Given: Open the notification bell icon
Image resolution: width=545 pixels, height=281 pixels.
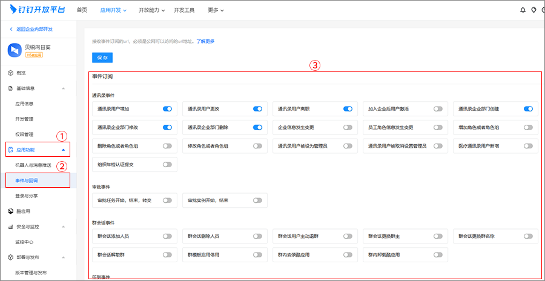Looking at the screenshot, I should 523,10.
